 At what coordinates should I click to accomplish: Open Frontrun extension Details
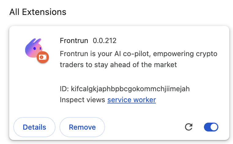(35, 127)
